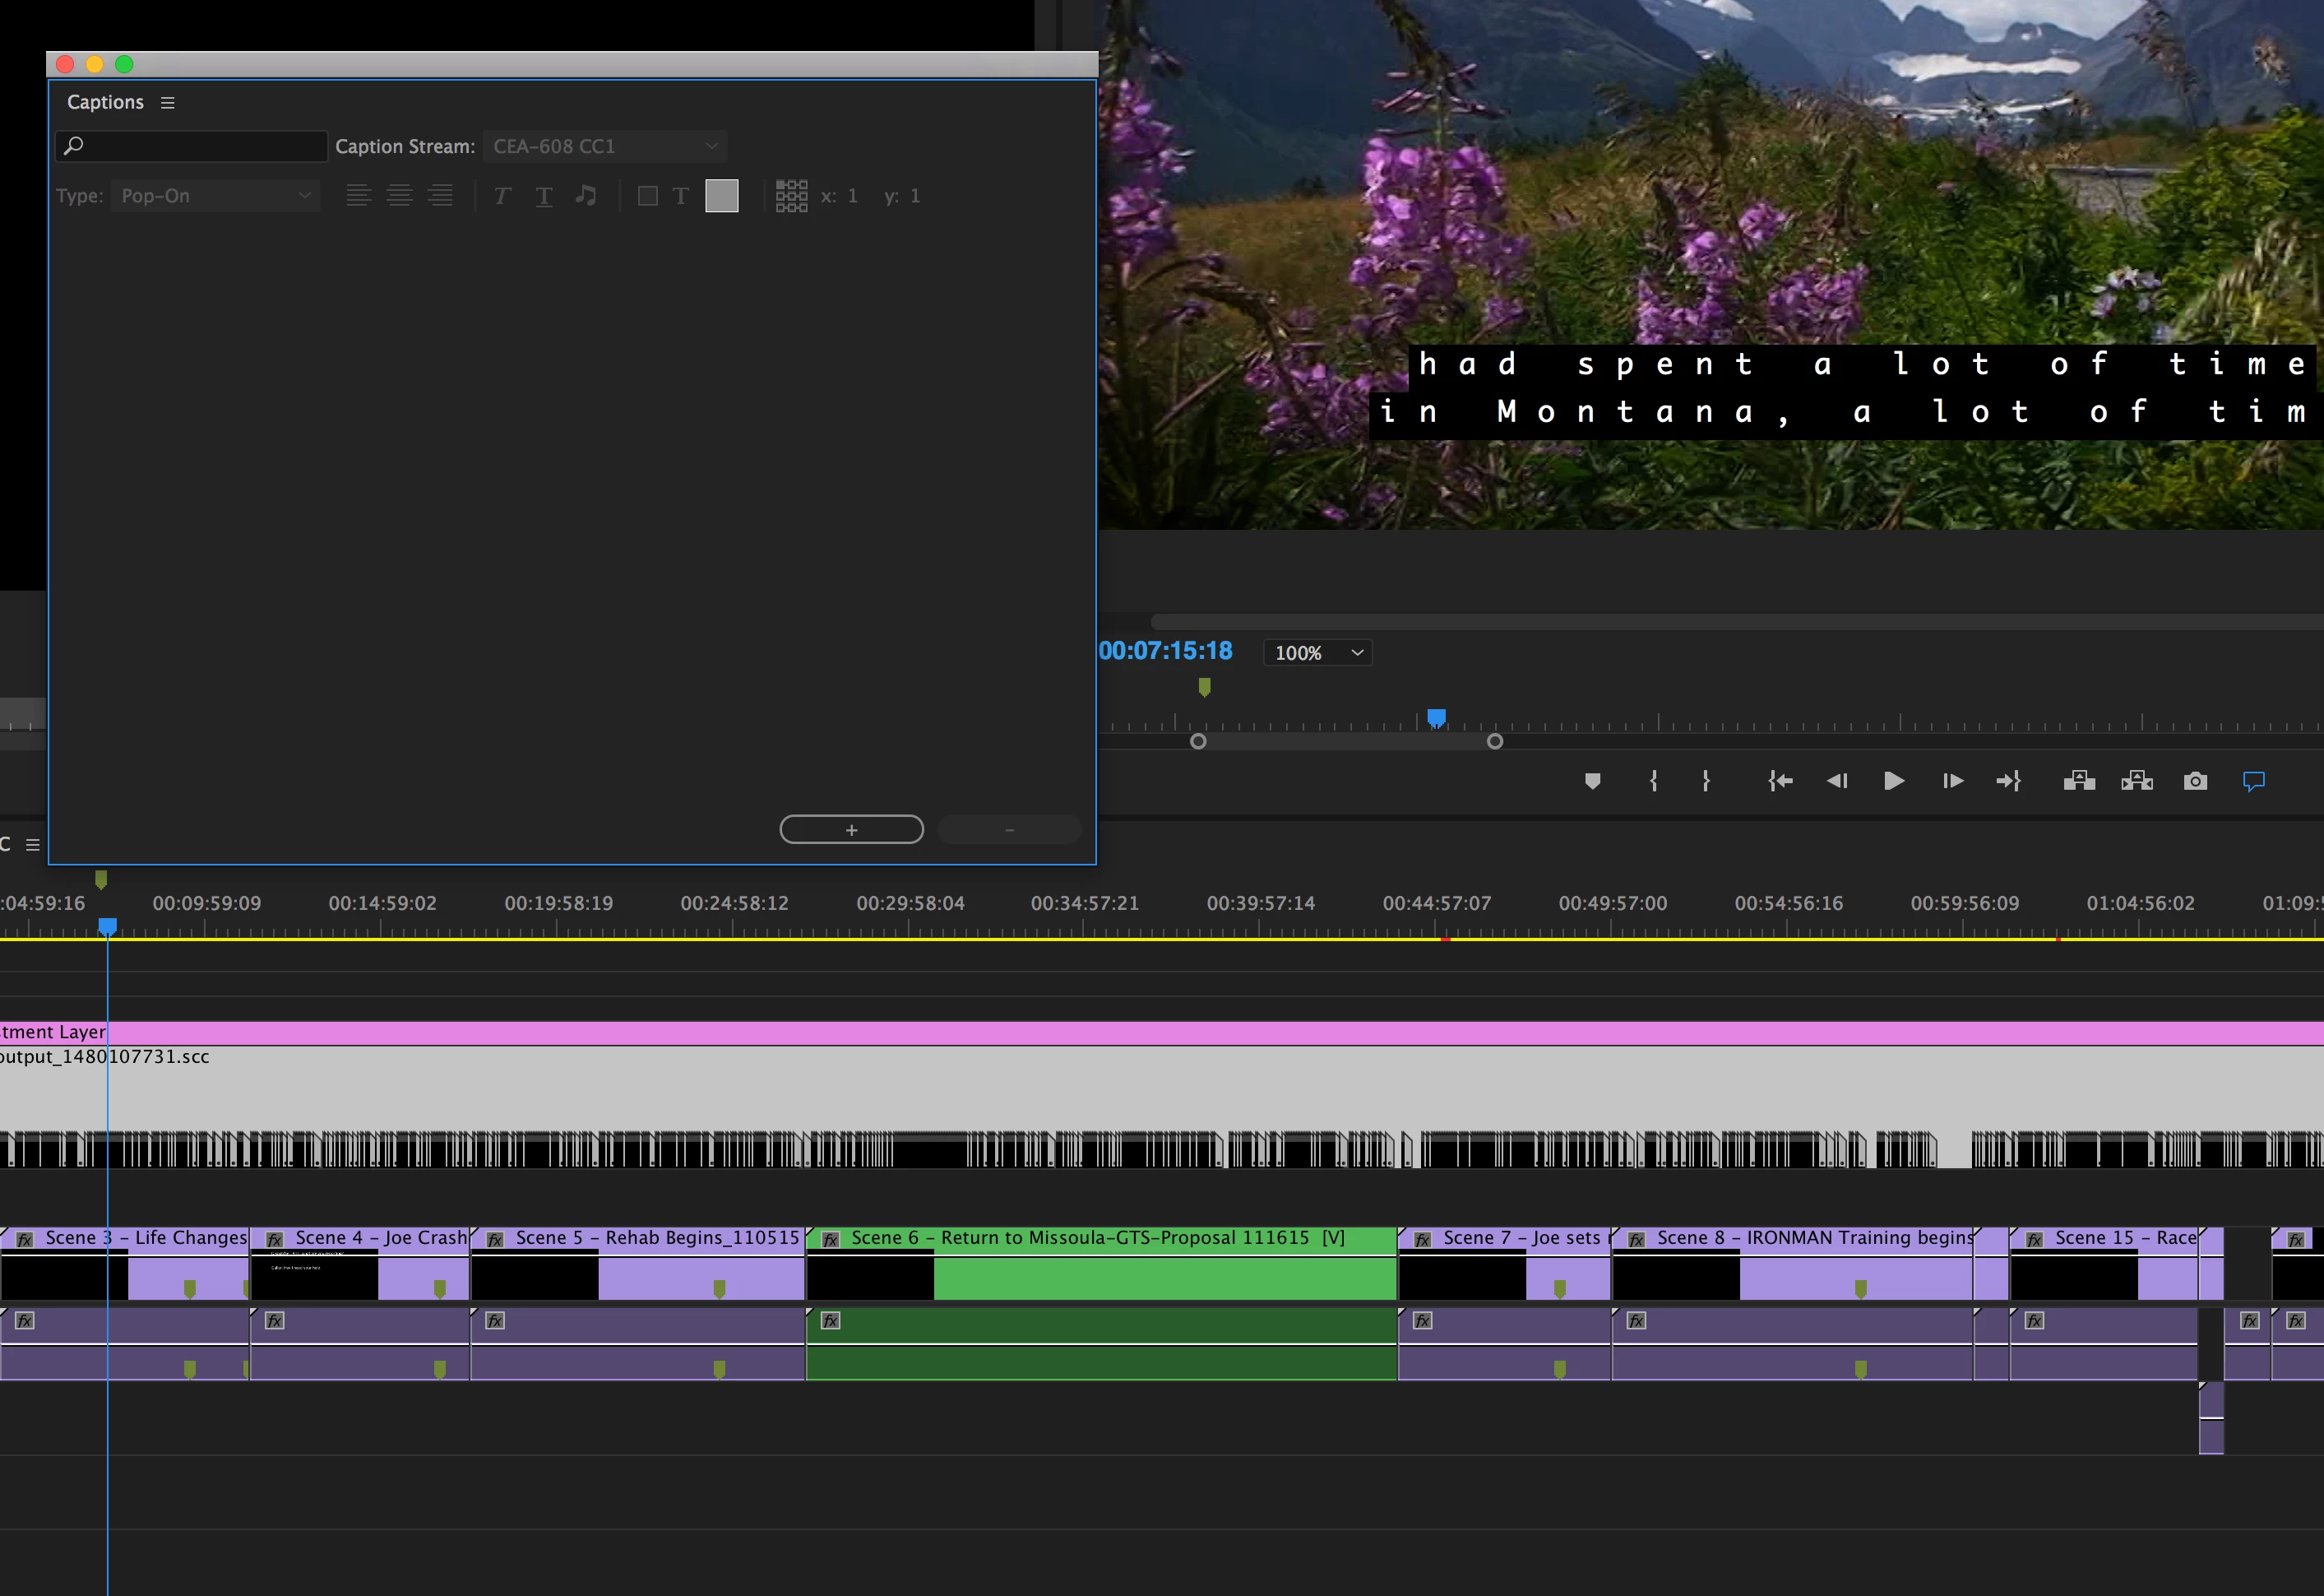Open the Captions panel hamburger menu
Screen dimensions: 2324x1596
coord(168,103)
